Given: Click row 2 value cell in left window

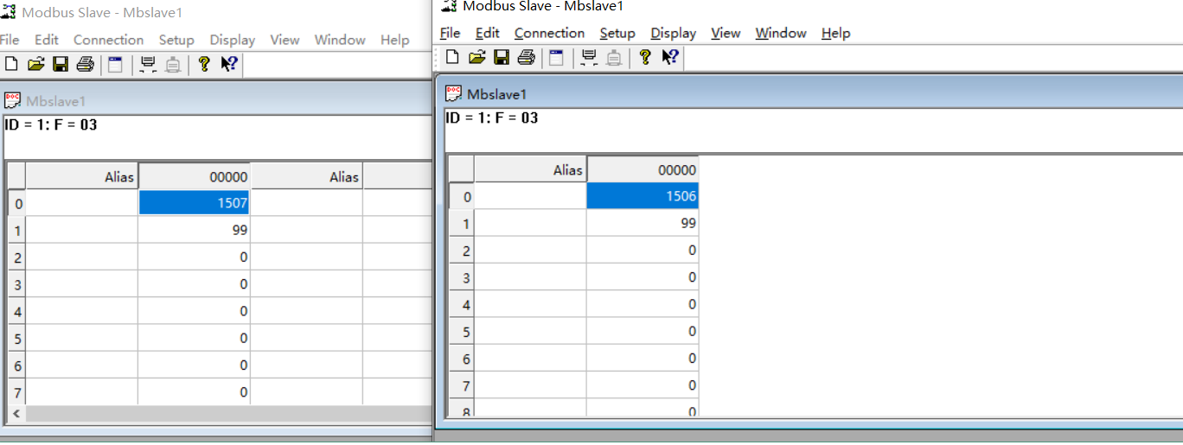Looking at the screenshot, I should click(x=195, y=257).
